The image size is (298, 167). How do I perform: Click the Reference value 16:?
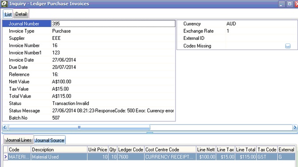click(55, 74)
